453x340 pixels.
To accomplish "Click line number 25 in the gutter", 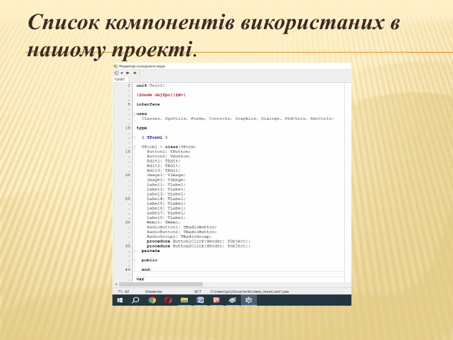I will (128, 199).
